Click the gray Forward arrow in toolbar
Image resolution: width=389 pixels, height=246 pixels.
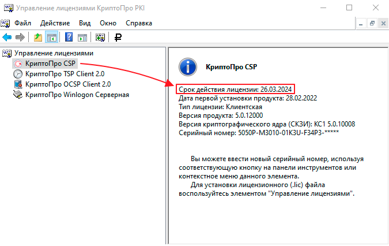coord(20,38)
